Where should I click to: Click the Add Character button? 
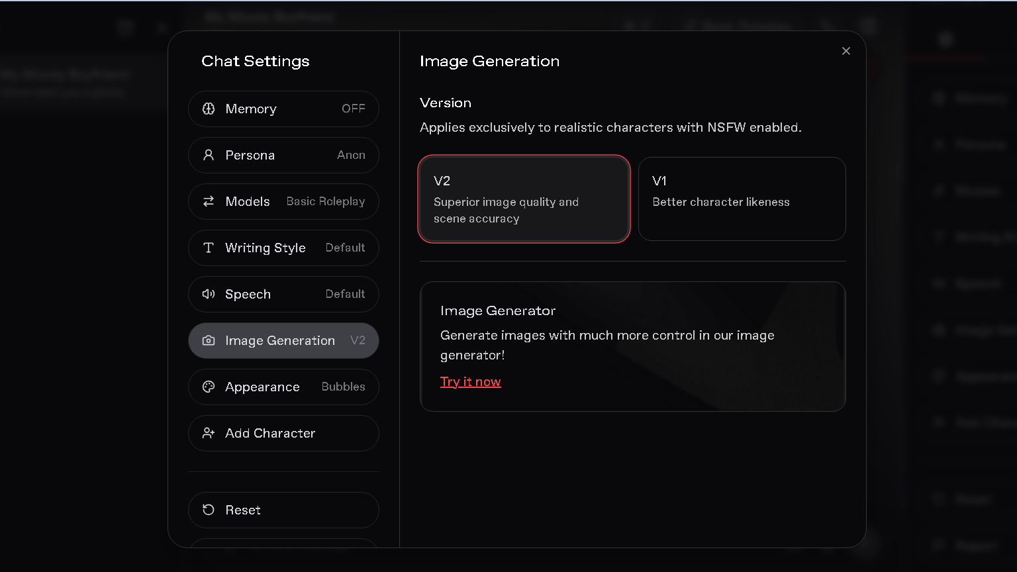[x=283, y=433]
